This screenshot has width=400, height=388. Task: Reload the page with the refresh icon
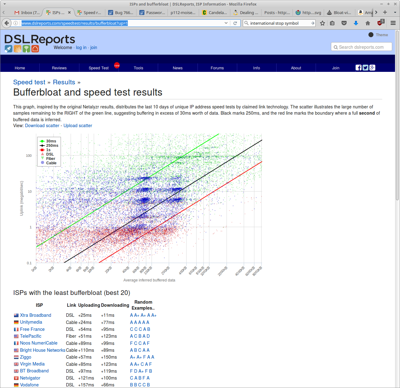[x=235, y=23]
